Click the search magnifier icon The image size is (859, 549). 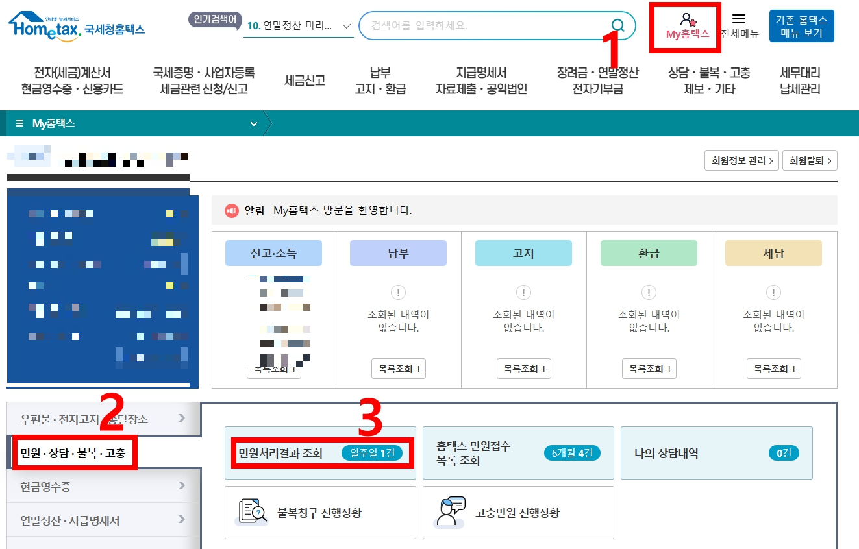tap(618, 26)
